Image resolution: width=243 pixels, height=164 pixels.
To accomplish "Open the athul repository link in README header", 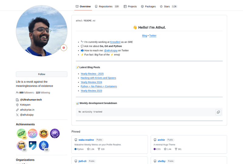I will click(79, 21).
